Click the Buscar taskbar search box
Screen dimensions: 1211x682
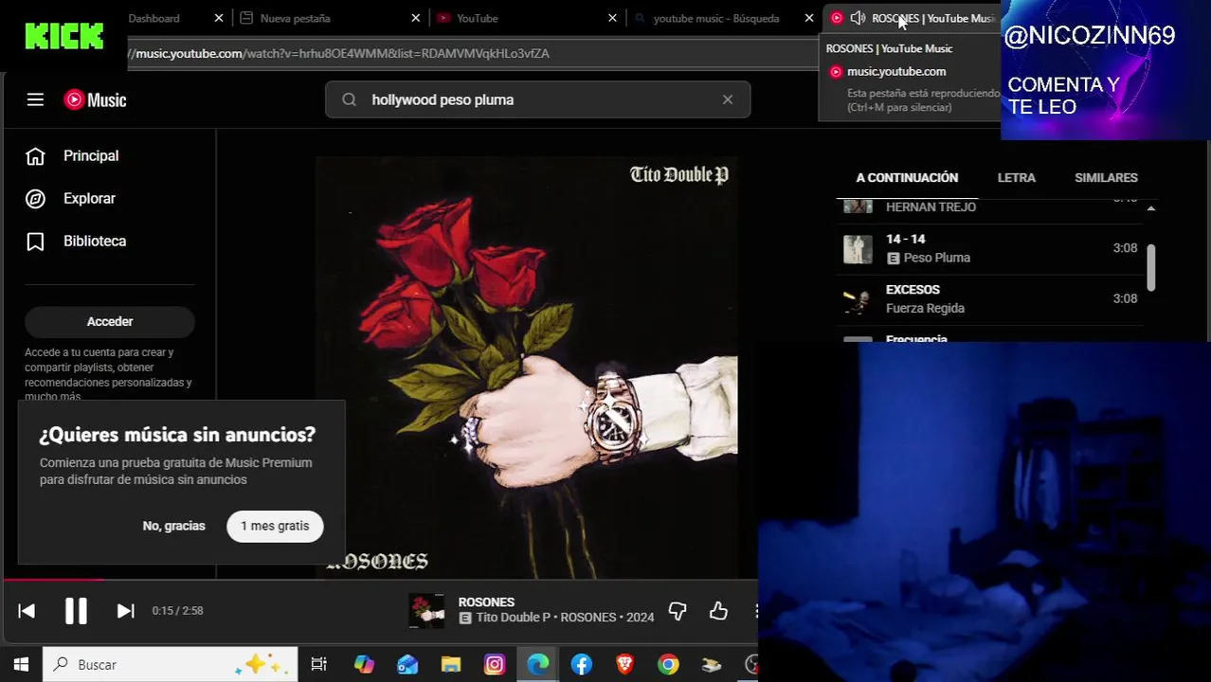171,665
